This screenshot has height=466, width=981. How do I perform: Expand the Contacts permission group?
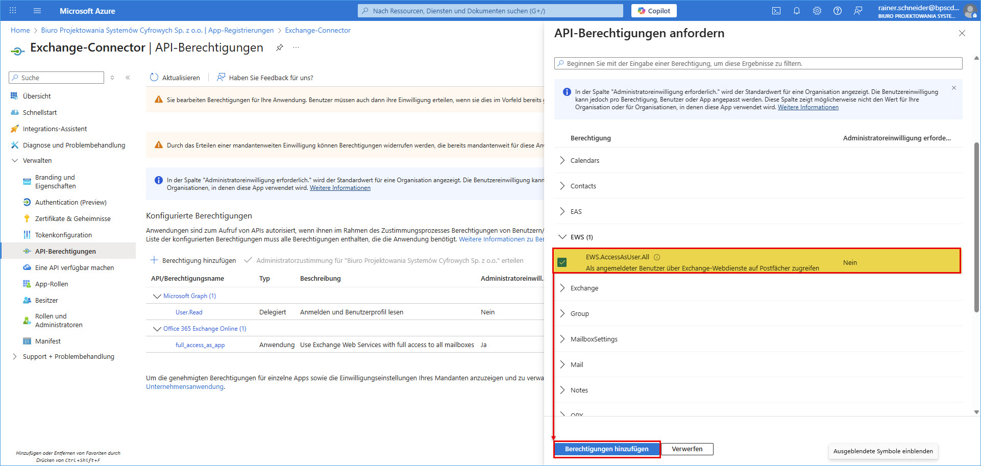coord(562,186)
